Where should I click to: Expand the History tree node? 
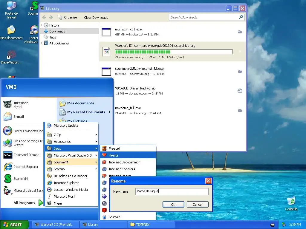click(41, 25)
